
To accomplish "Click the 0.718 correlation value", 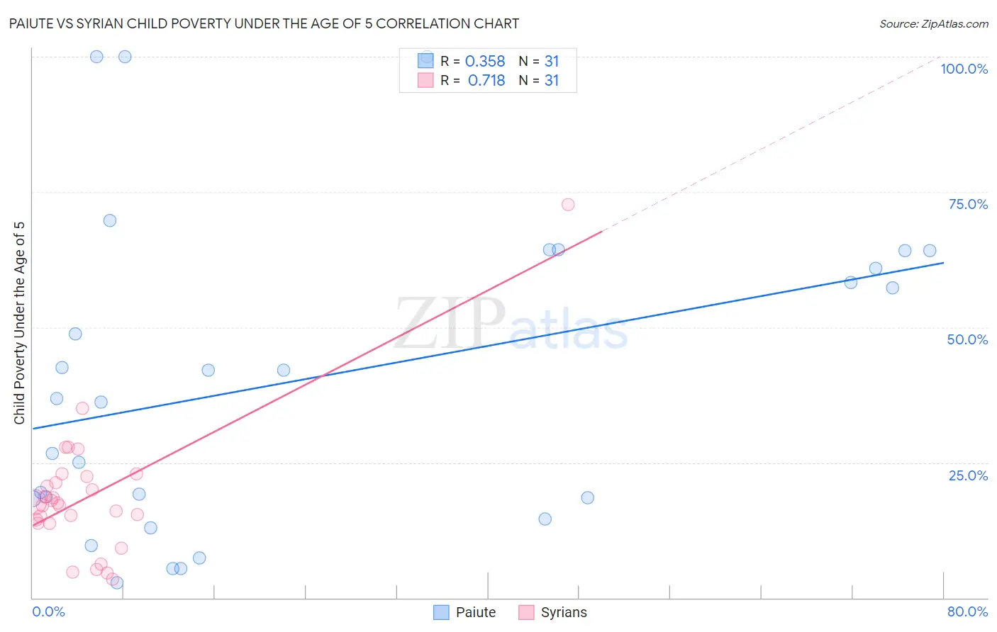I will [x=486, y=80].
